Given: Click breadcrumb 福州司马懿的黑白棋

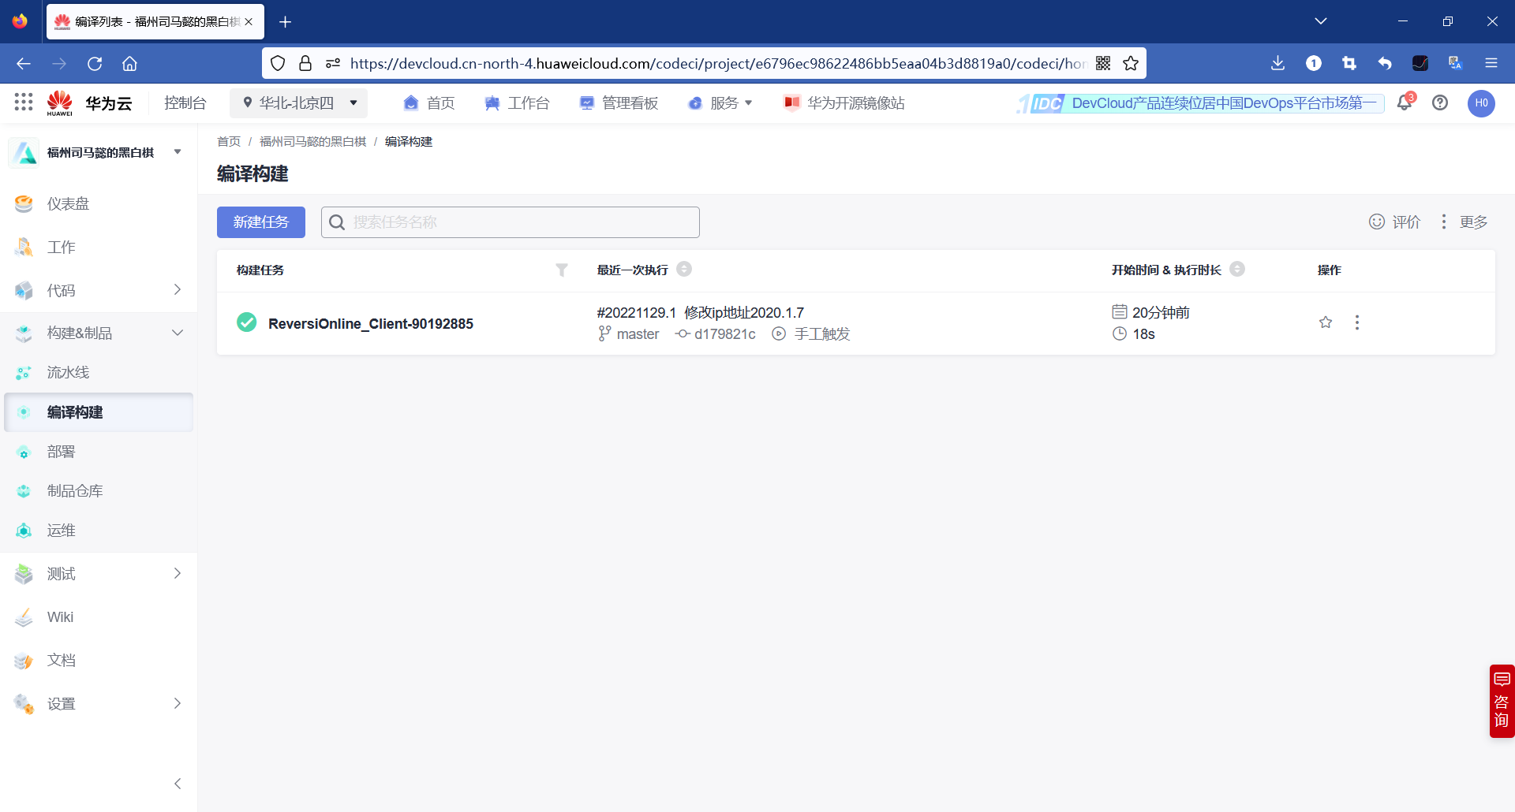Looking at the screenshot, I should (x=313, y=142).
